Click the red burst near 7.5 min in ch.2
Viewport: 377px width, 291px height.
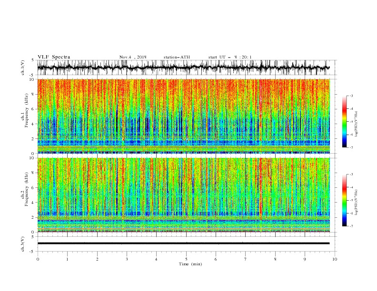pos(261,190)
